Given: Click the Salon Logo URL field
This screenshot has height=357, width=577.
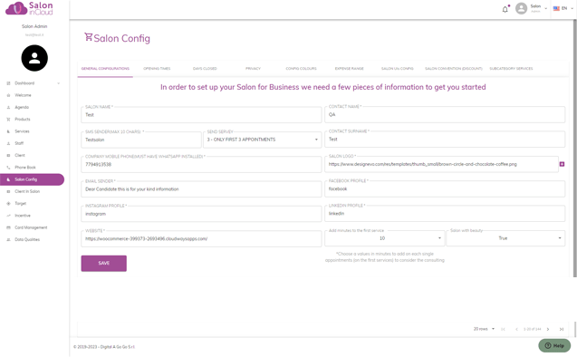Looking at the screenshot, I should [x=441, y=164].
